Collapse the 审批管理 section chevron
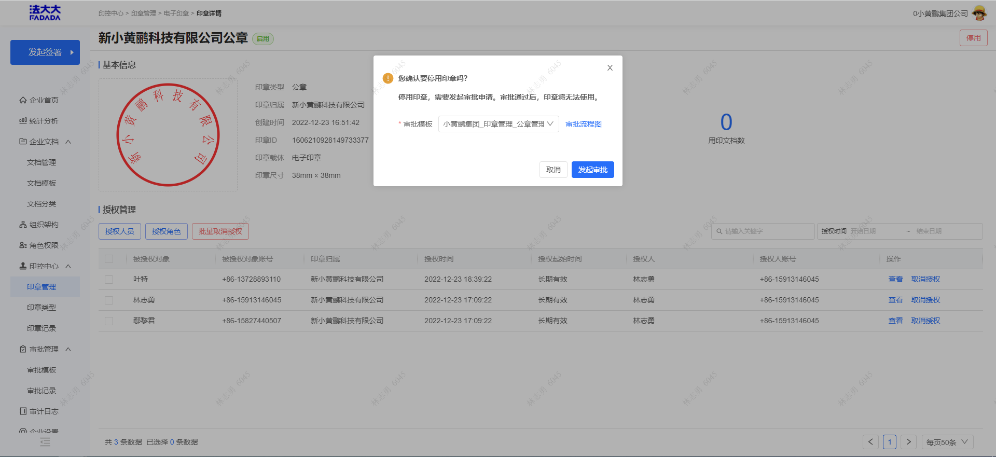Viewport: 996px width, 457px height. (x=68, y=349)
